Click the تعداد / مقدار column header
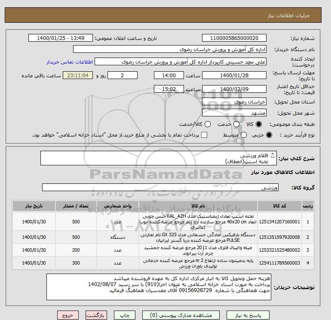 coord(76,206)
